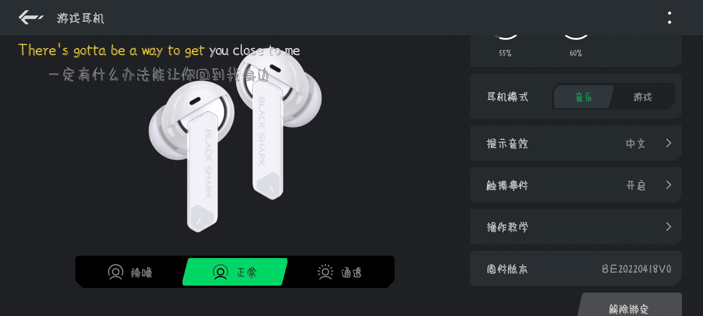Select the 正常 normal tab
Viewport: 703px width, 316px height.
coord(235,272)
